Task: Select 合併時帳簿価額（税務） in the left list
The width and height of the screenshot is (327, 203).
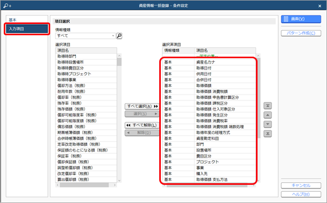Action: point(86,138)
